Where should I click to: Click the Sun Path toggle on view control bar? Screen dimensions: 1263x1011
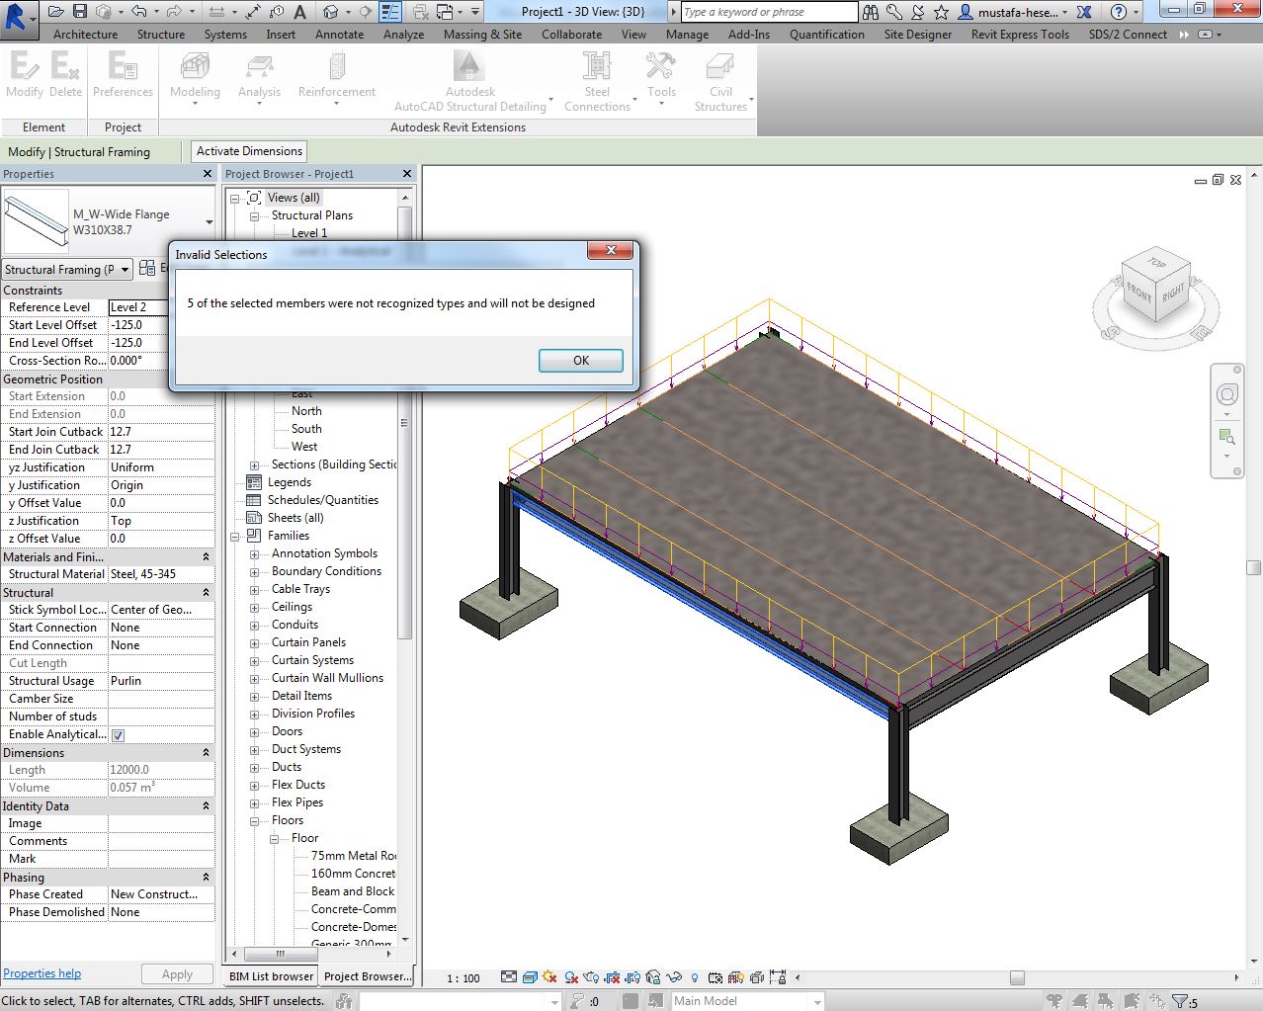(547, 976)
